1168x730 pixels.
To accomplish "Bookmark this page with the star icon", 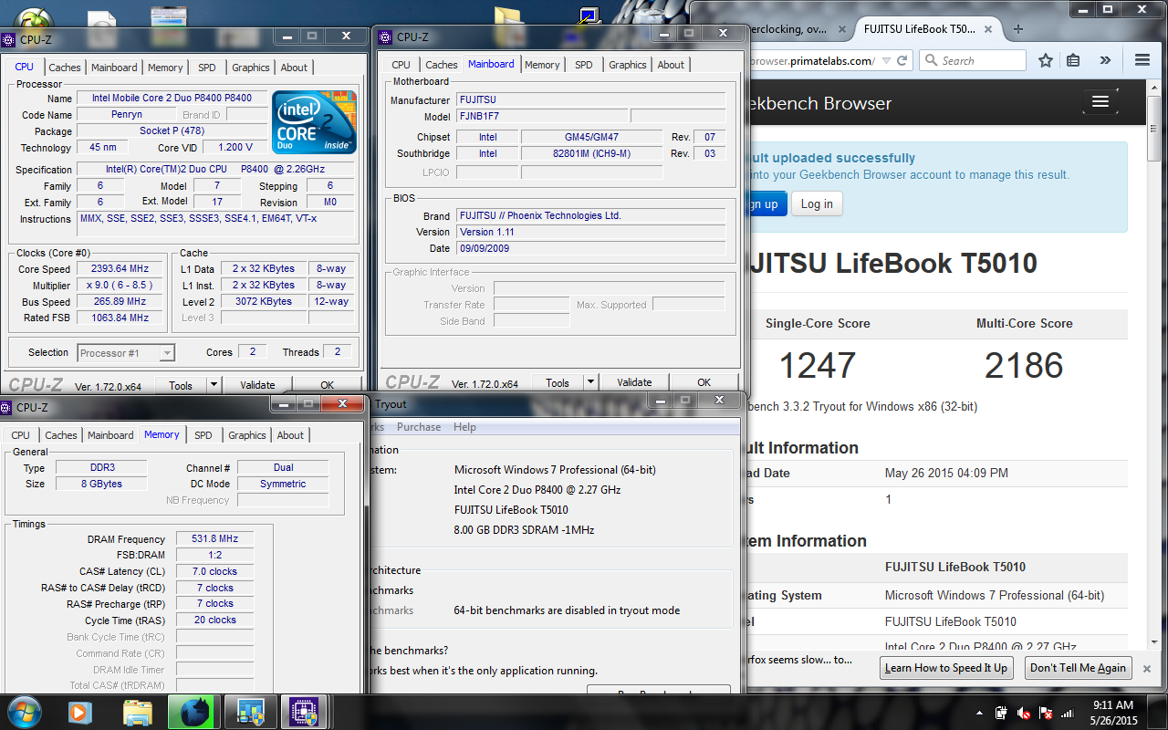I will pyautogui.click(x=1046, y=60).
